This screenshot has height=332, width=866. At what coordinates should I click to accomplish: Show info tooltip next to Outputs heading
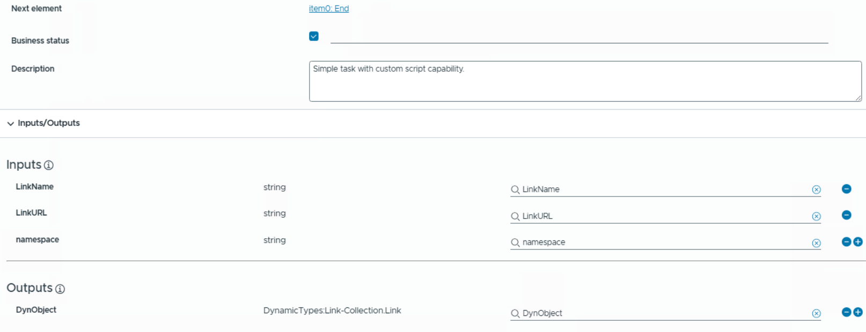60,289
